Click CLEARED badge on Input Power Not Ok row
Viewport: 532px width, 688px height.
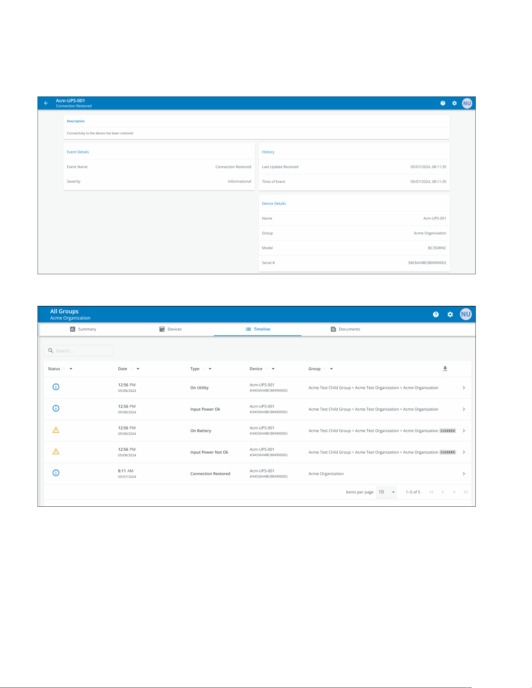pyautogui.click(x=448, y=452)
